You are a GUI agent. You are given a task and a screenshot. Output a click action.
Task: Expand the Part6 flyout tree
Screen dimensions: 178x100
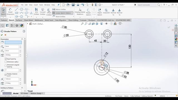click(28, 24)
